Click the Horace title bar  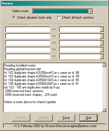pyautogui.click(x=54, y=3)
